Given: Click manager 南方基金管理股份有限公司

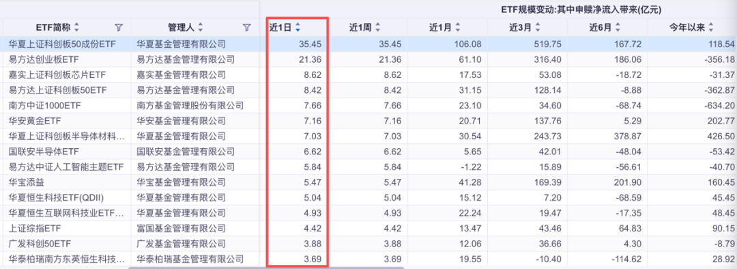Looking at the screenshot, I should tap(190, 106).
